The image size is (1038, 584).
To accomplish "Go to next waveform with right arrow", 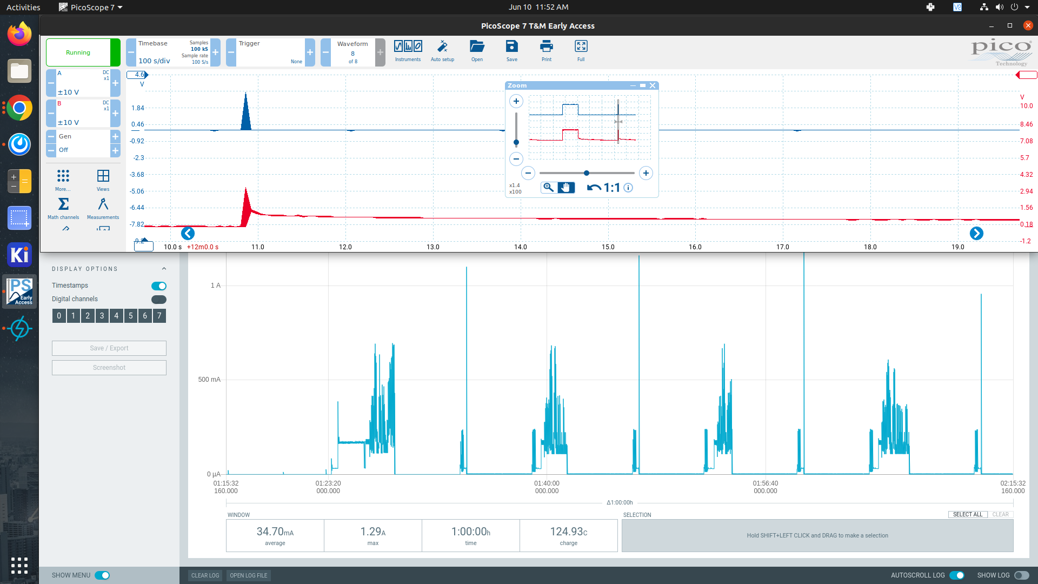I will [x=976, y=233].
